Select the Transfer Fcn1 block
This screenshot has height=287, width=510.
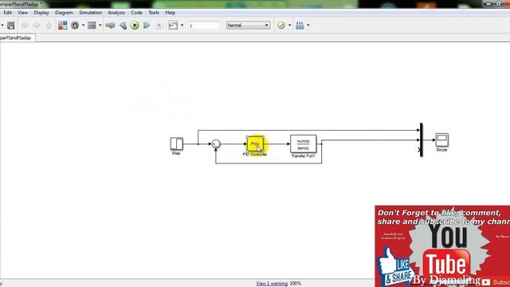pos(303,143)
